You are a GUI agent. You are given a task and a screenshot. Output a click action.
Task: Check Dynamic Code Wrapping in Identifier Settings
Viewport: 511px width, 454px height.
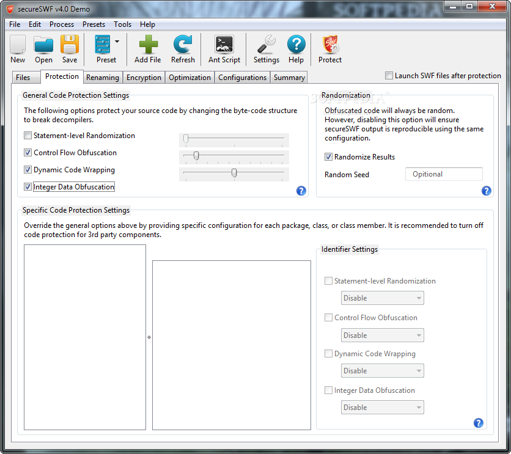(x=328, y=353)
